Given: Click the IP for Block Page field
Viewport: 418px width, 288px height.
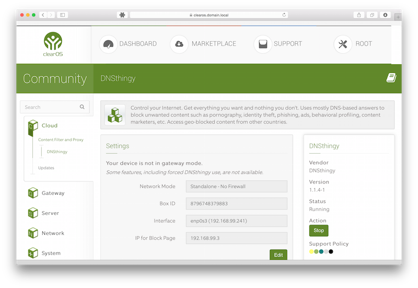Looking at the screenshot, I should [x=237, y=238].
